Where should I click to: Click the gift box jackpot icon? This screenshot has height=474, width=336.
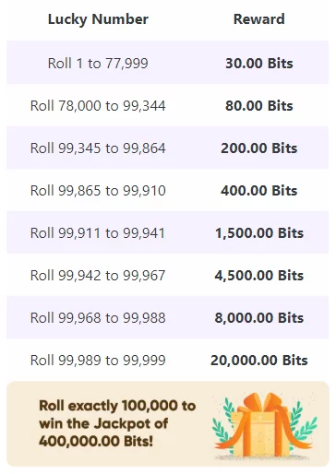[x=265, y=426]
